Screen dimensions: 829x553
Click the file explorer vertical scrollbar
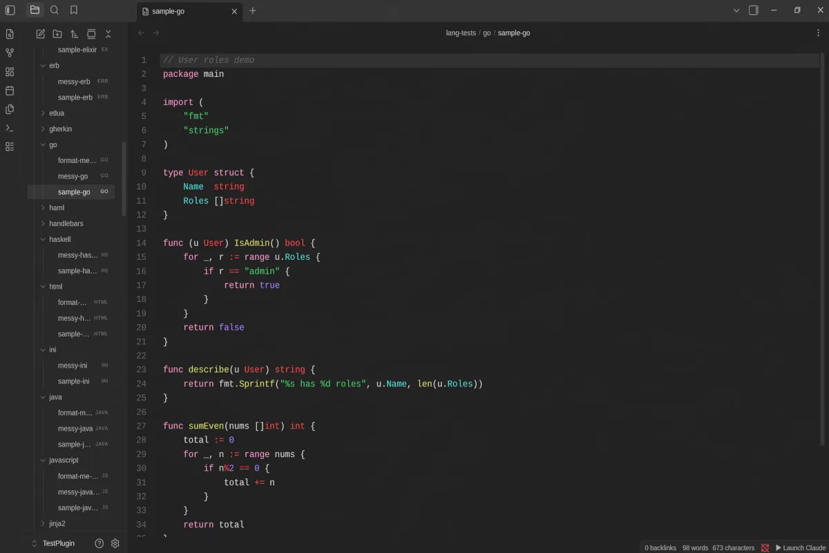tap(124, 179)
